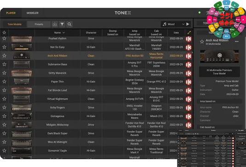Favorite the Fat Blonde Lead tone model

(4, 90)
